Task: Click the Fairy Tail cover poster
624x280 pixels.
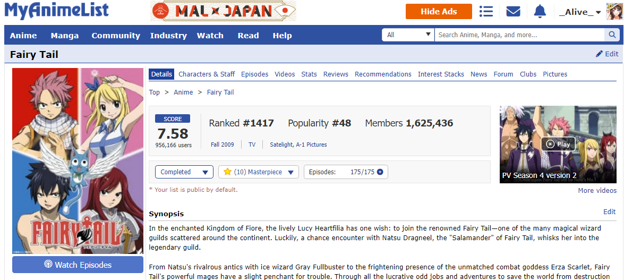Action: 78,160
